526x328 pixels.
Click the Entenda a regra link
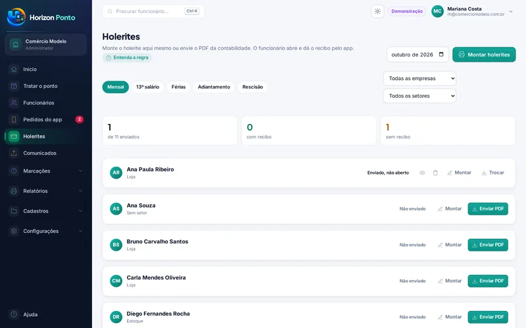[127, 58]
